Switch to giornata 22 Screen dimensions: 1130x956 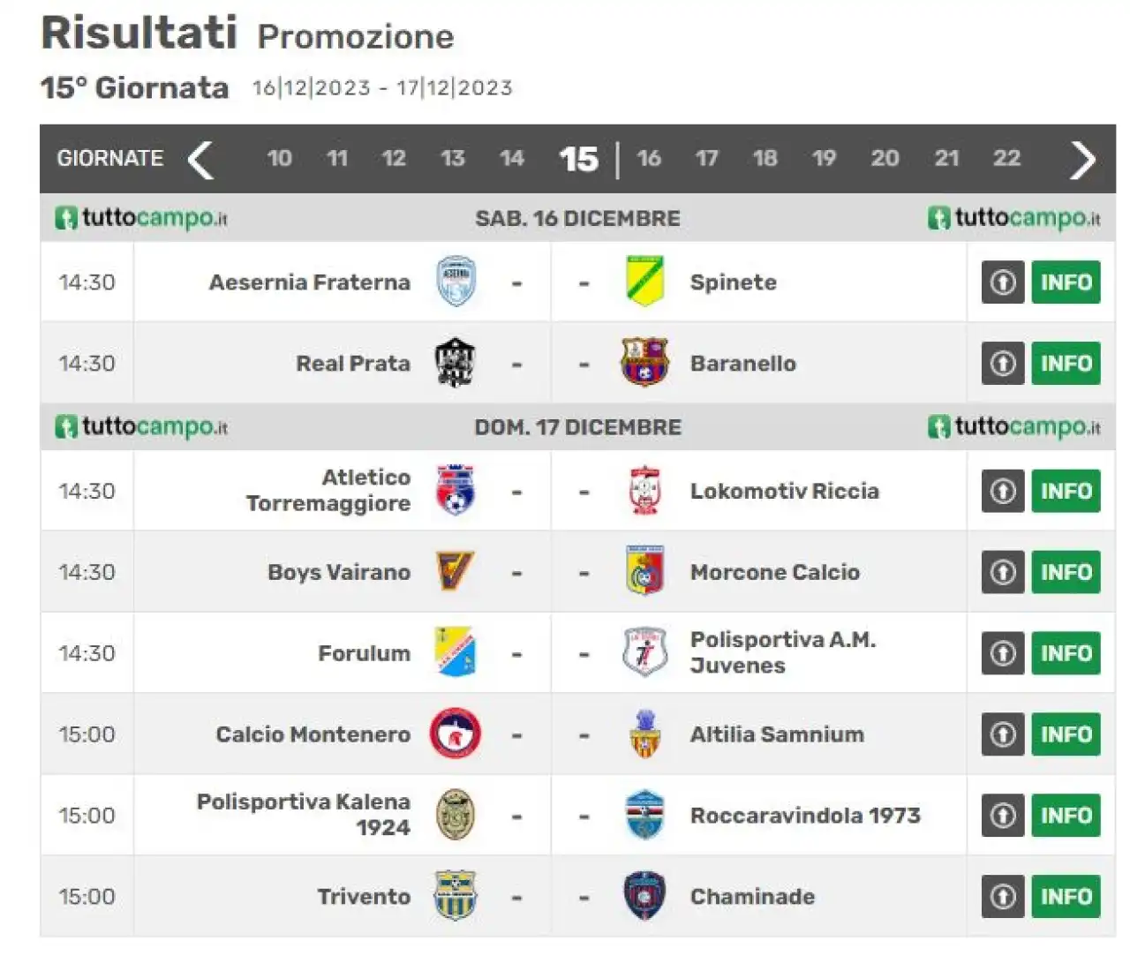[1006, 158]
